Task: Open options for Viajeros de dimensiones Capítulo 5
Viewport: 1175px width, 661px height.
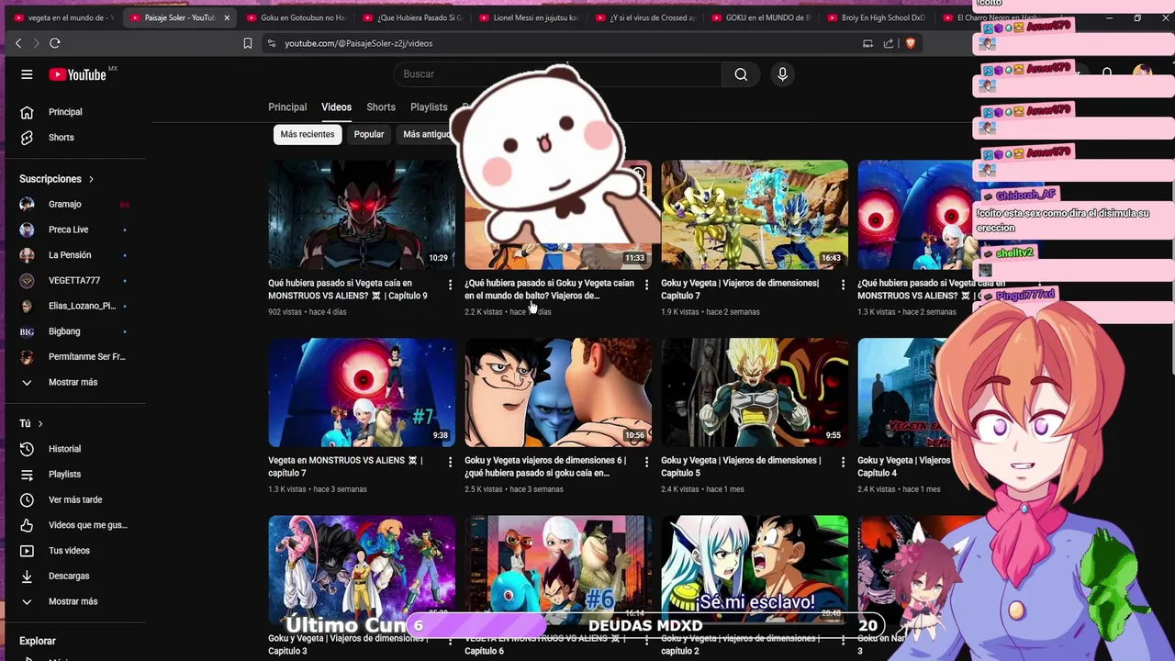Action: [x=843, y=463]
